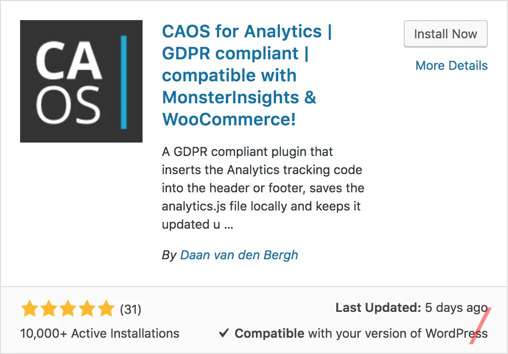
Task: Click Install Now for CAOS for Analytics
Action: [x=445, y=34]
